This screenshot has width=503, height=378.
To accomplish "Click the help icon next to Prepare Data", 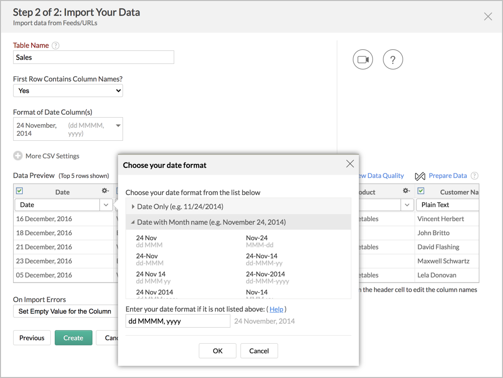I will [474, 175].
